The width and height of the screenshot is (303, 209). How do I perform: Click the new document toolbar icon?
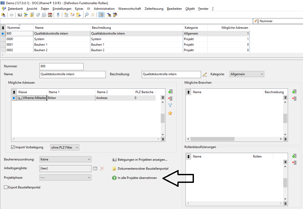click(66, 15)
